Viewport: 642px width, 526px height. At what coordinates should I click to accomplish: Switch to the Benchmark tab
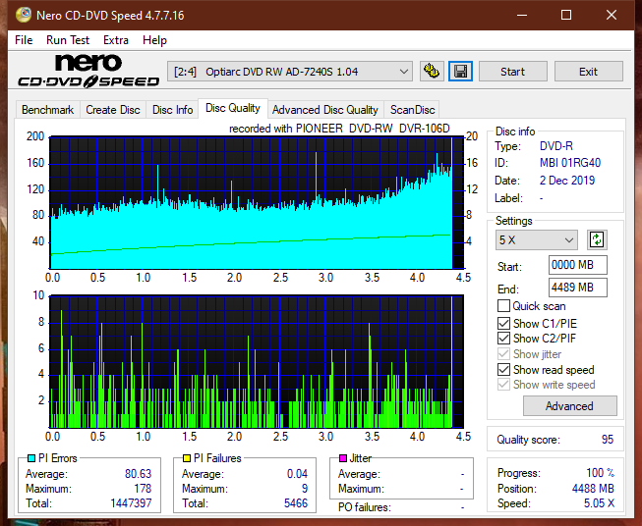(x=48, y=110)
